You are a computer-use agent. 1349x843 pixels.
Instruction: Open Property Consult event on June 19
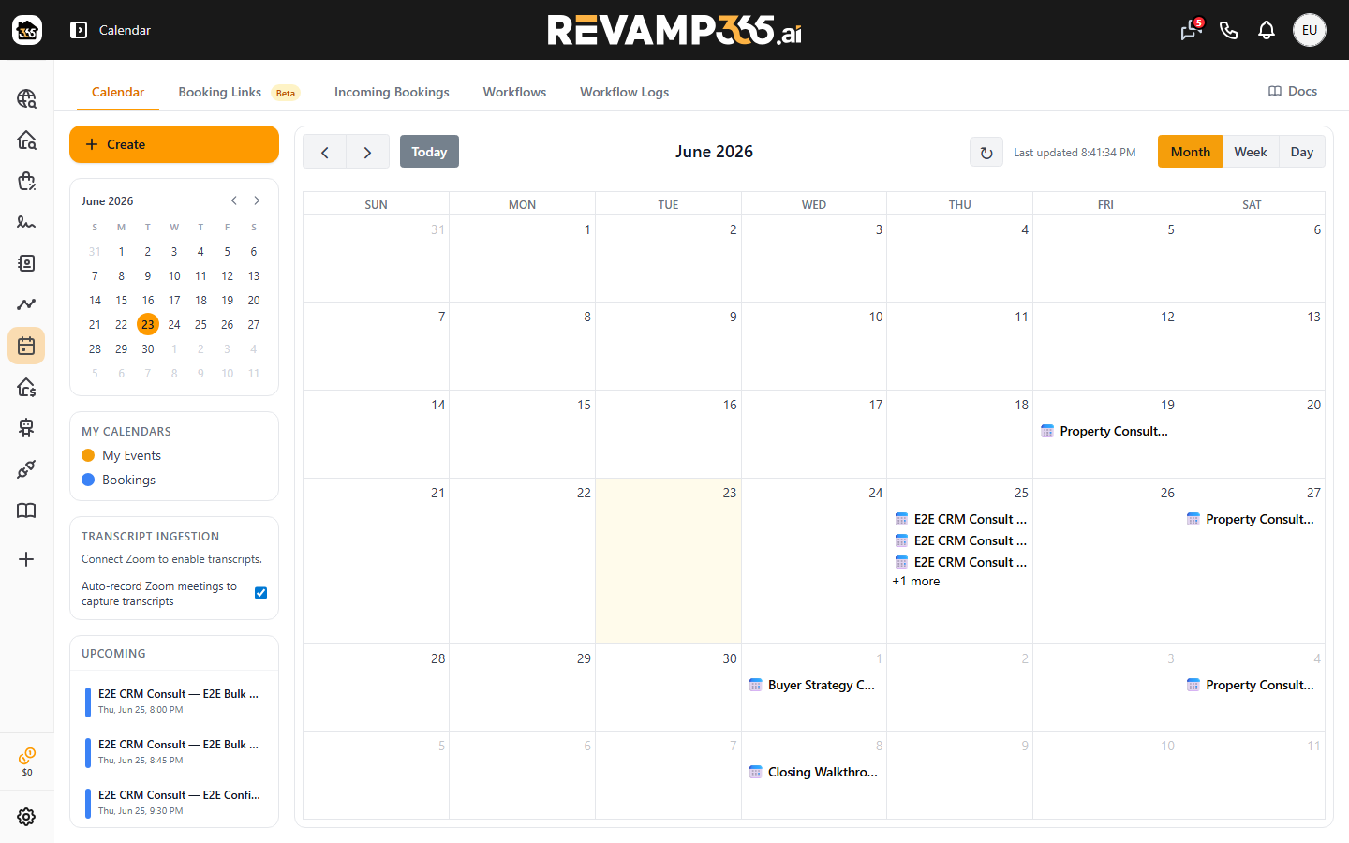(x=1105, y=431)
